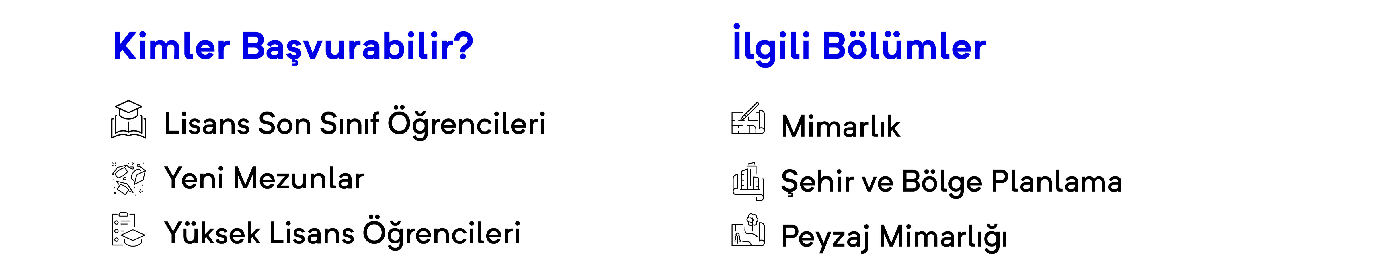Click the landscape plan with tree icon
The width and height of the screenshot is (1374, 272).
pos(748,230)
